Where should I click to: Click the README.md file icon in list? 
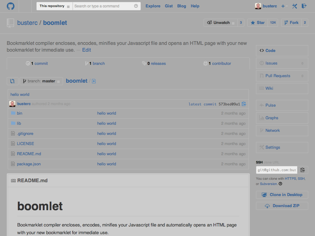coord(13,154)
